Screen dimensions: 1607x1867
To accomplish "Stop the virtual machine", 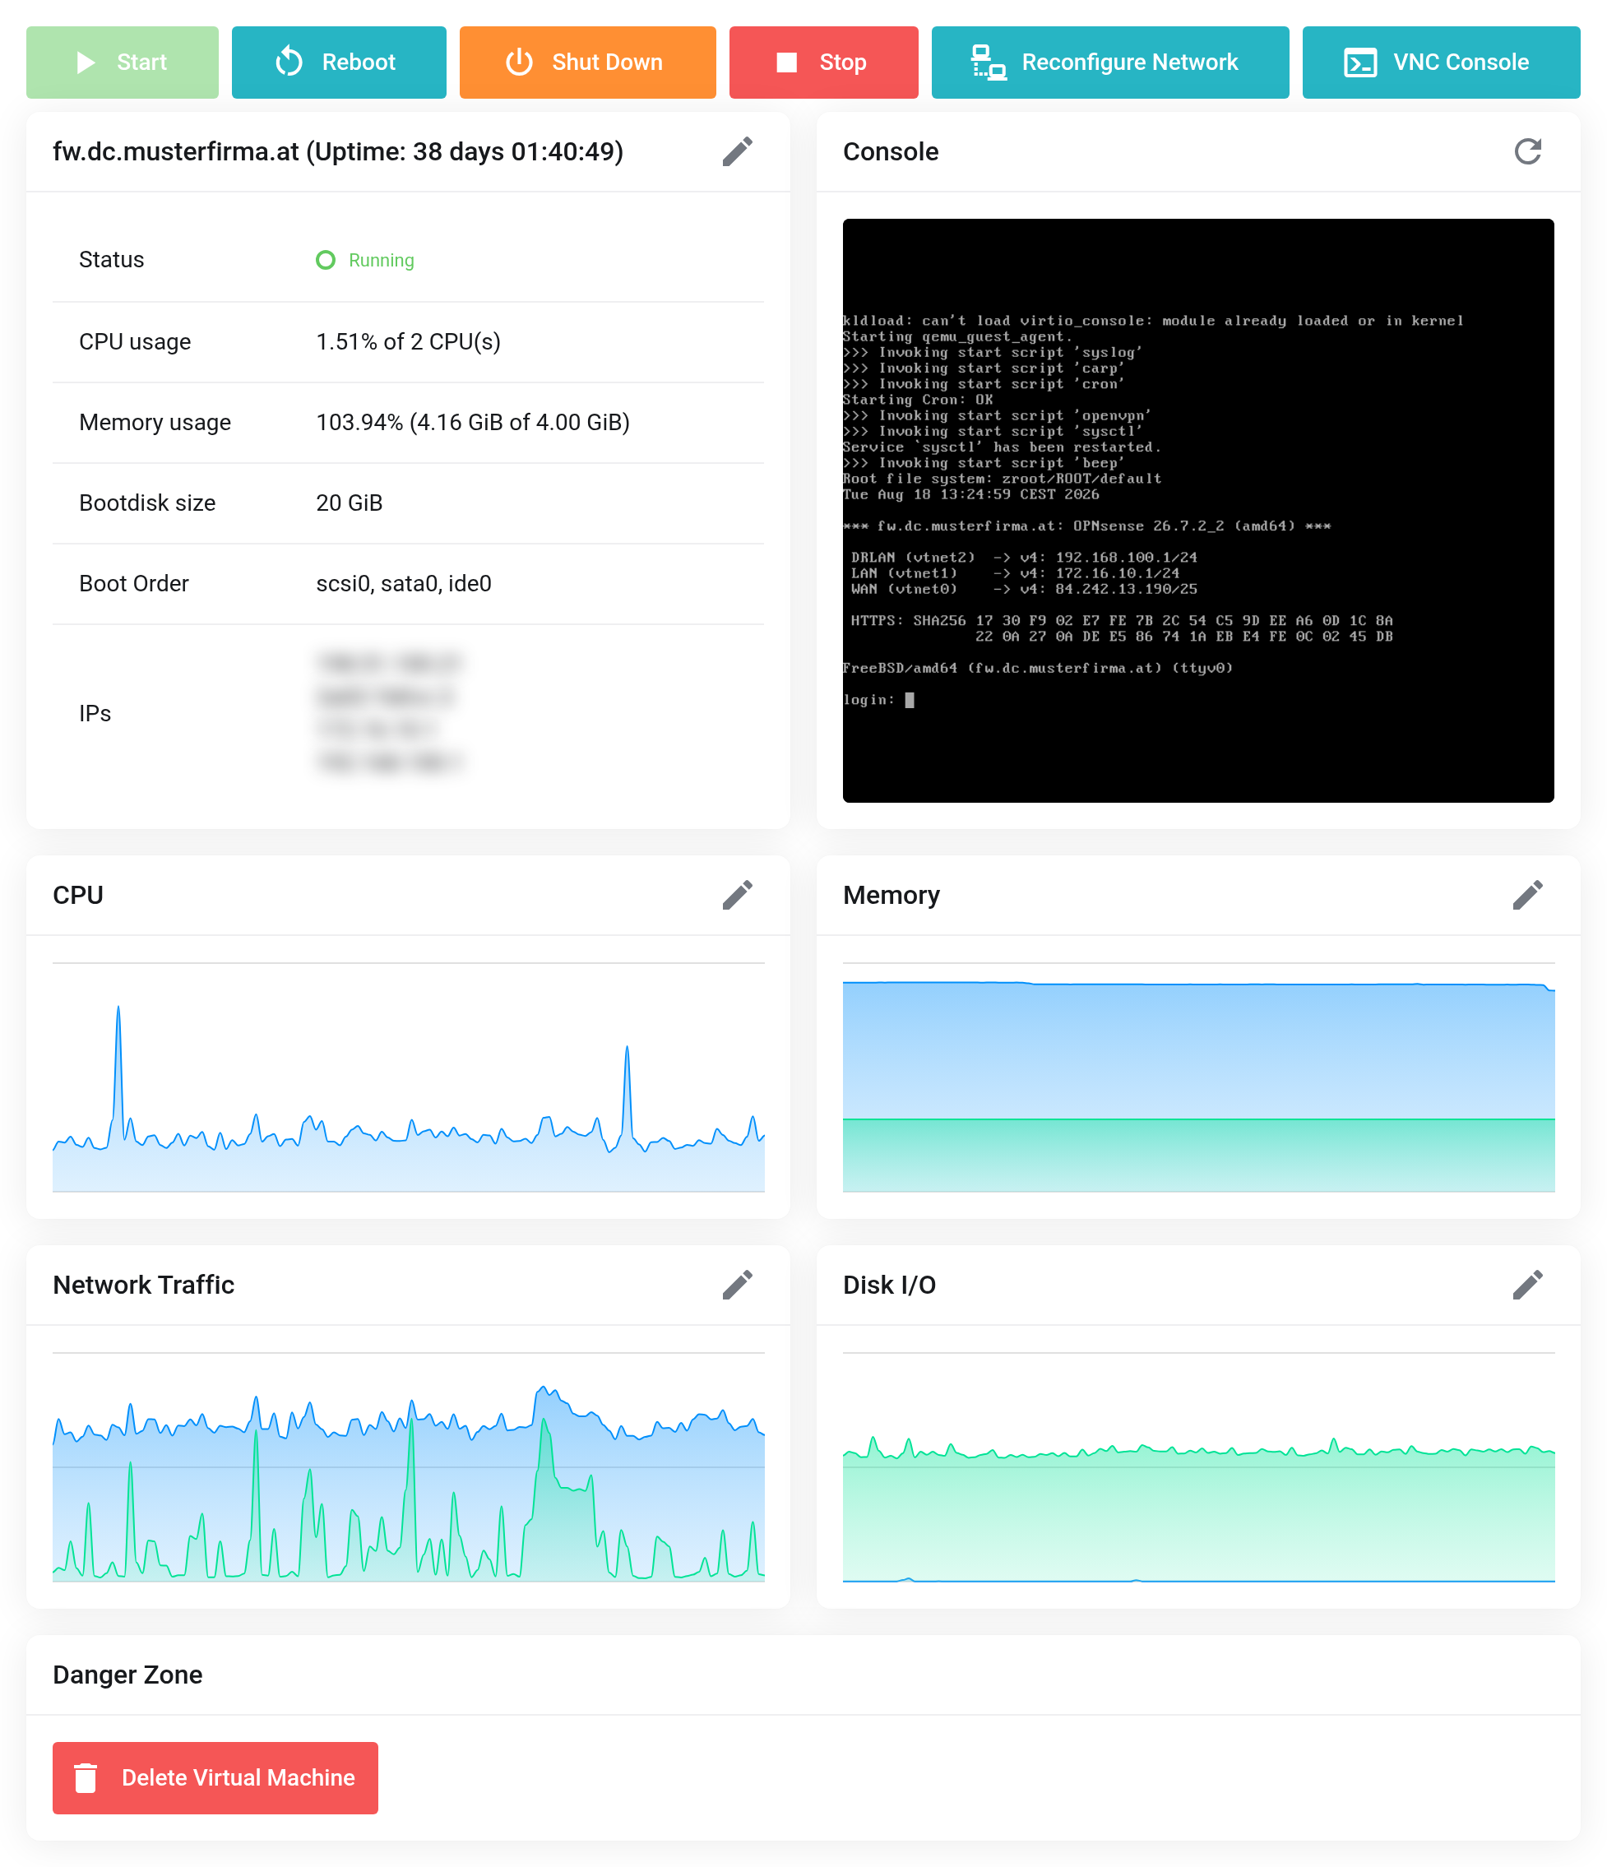I will [x=823, y=63].
